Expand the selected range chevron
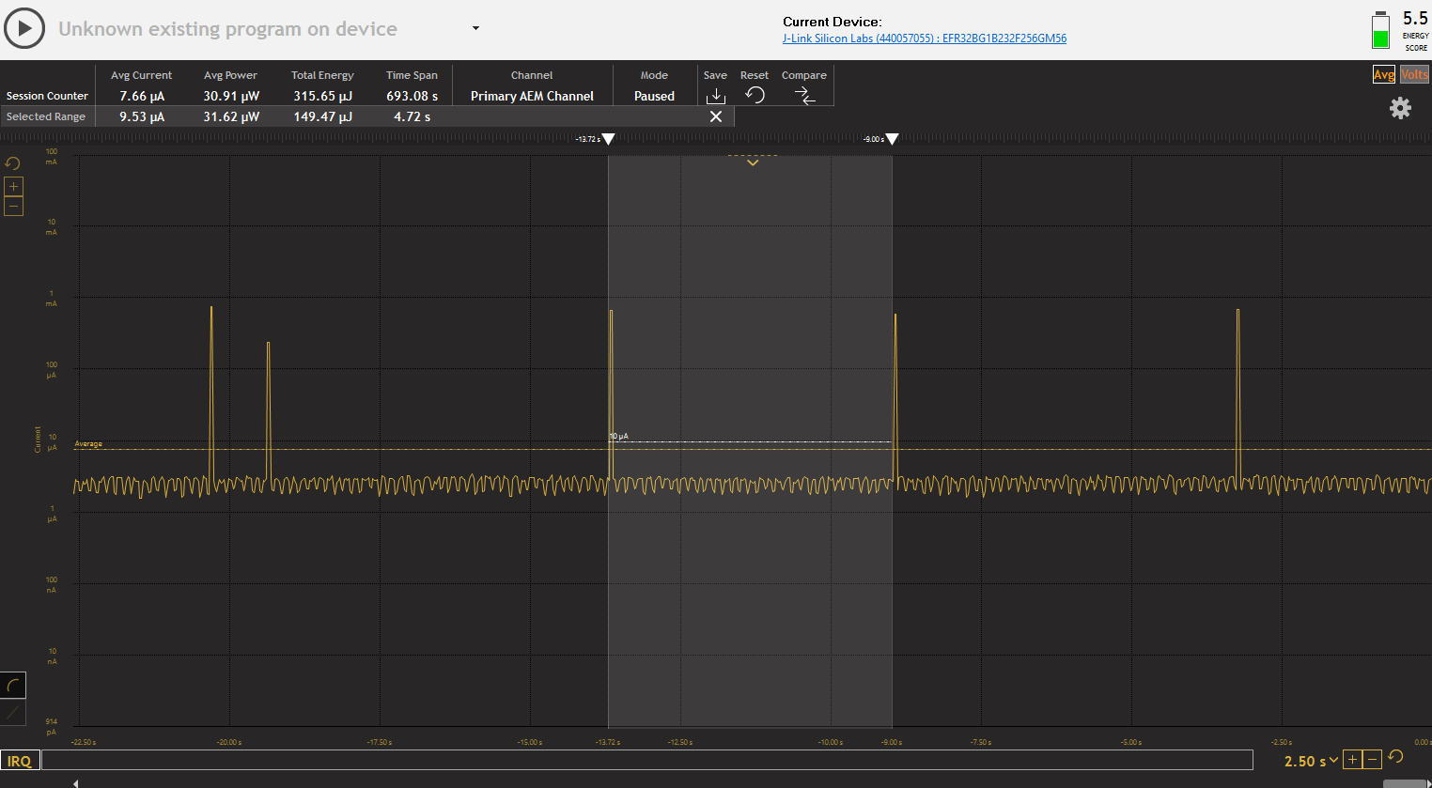The width and height of the screenshot is (1432, 788). 752,162
